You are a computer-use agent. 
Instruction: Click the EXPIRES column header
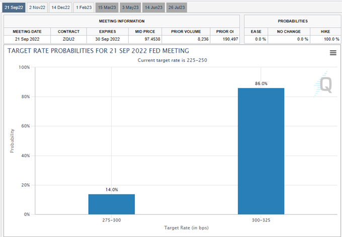108,32
